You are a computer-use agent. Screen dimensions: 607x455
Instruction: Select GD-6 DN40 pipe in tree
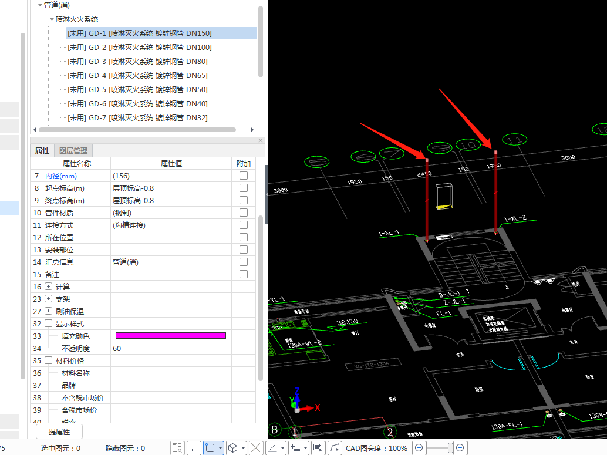[137, 104]
